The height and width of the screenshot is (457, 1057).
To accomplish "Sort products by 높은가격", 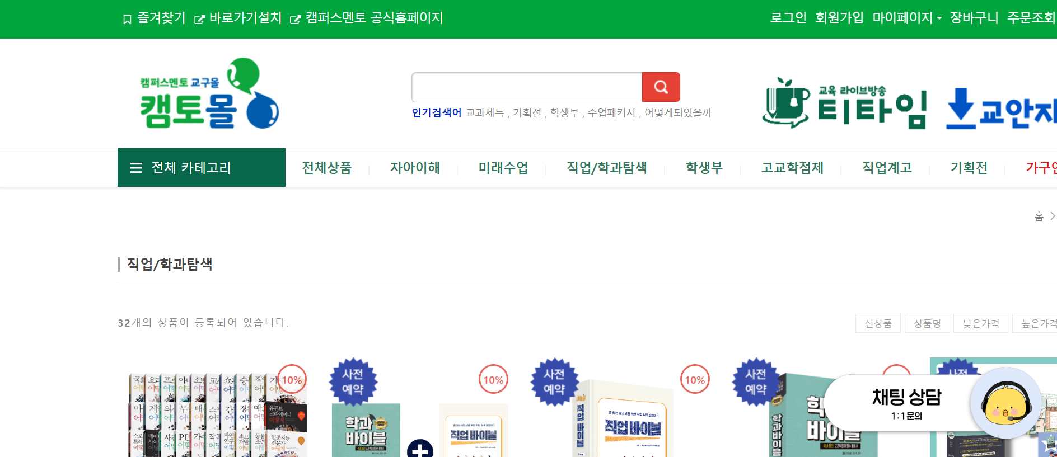I will 1036,323.
